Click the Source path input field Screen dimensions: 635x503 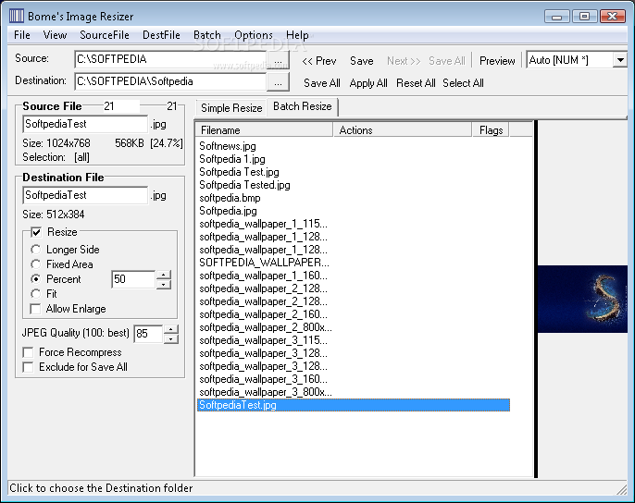170,59
